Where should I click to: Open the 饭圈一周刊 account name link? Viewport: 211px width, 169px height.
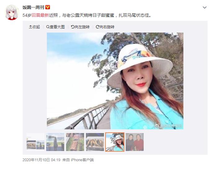[33, 7]
